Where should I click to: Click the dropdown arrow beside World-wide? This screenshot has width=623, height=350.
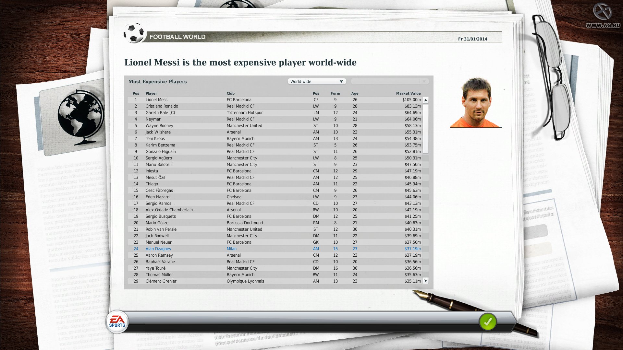(x=341, y=81)
